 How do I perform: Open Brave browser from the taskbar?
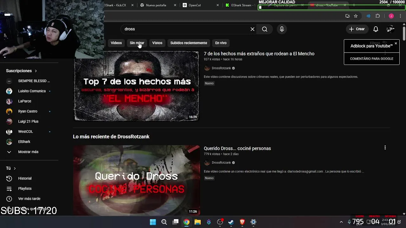pyautogui.click(x=242, y=222)
